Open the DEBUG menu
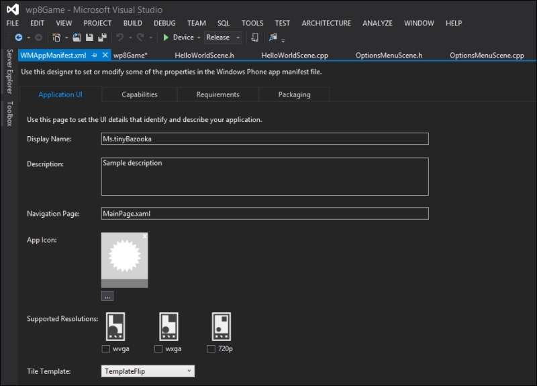Image resolution: width=537 pixels, height=386 pixels. [x=164, y=23]
